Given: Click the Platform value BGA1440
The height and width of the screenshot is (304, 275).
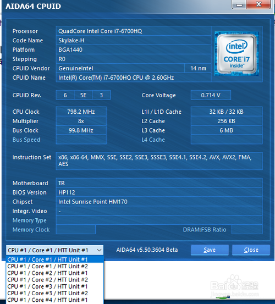Looking at the screenshot, I should (x=134, y=49).
